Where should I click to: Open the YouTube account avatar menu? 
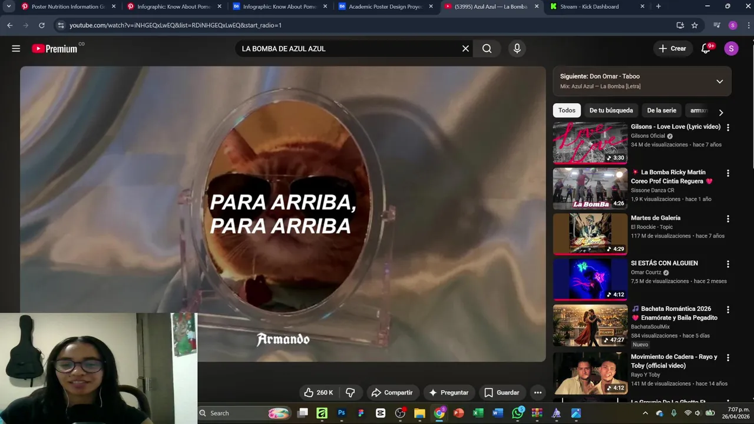(731, 48)
